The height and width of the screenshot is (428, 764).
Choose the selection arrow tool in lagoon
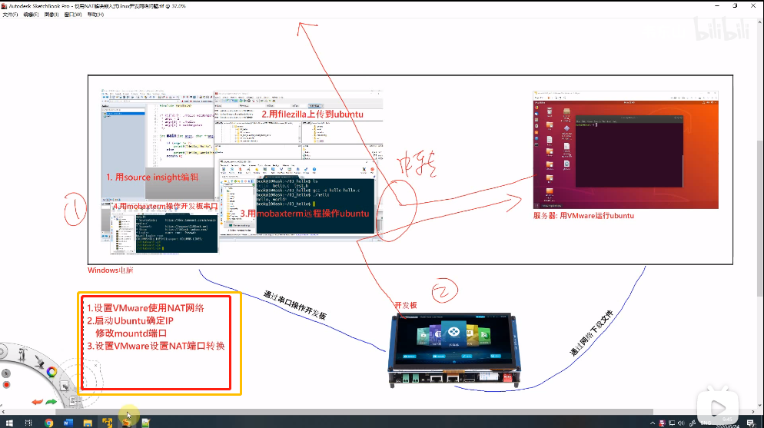[x=64, y=386]
